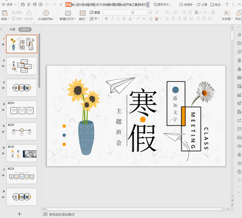Open the font size combo box

(139, 13)
